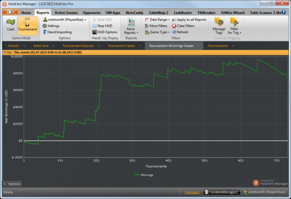
Task: Close the Overall report tab
Action: [x=25, y=46]
